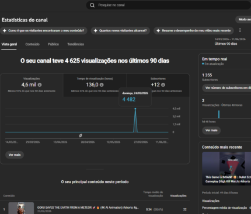Open 'GOKU SAVES THE EARTH FROM A METEOR' video title
Viewport: 251px width, 214px height.
88,208
